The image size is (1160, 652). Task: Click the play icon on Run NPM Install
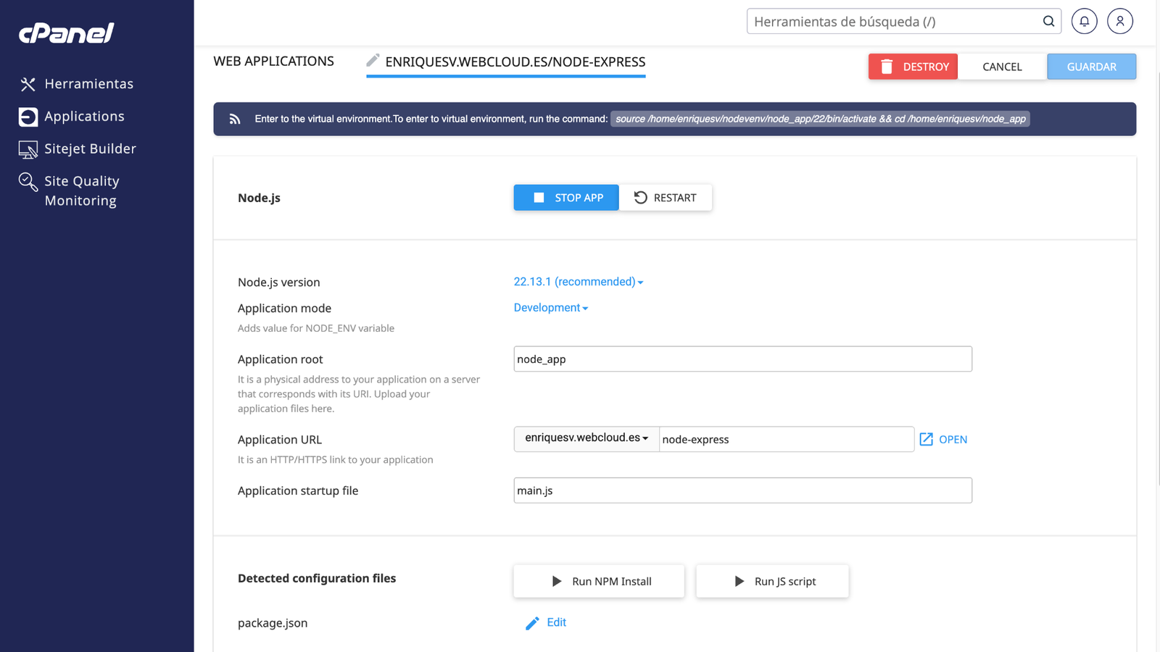(556, 581)
